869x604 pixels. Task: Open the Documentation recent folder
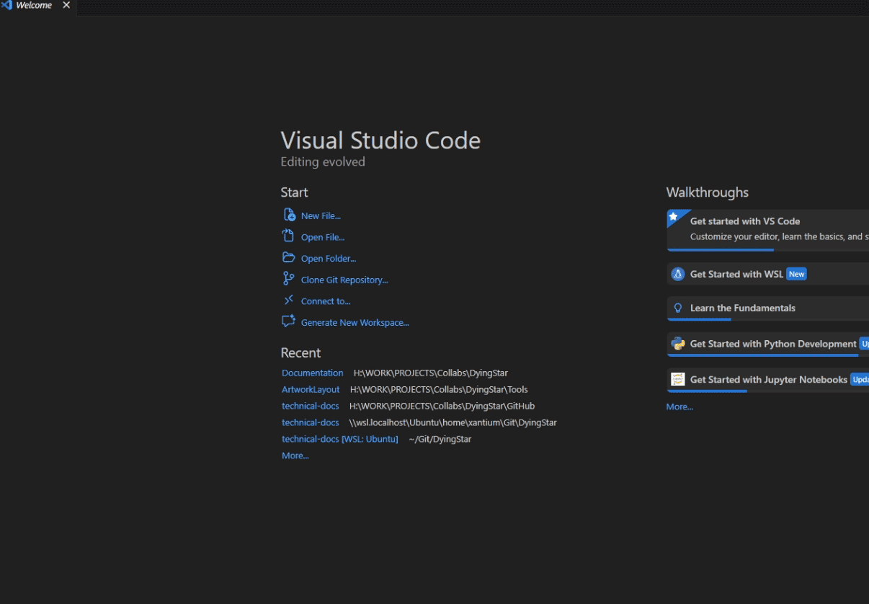pyautogui.click(x=312, y=373)
